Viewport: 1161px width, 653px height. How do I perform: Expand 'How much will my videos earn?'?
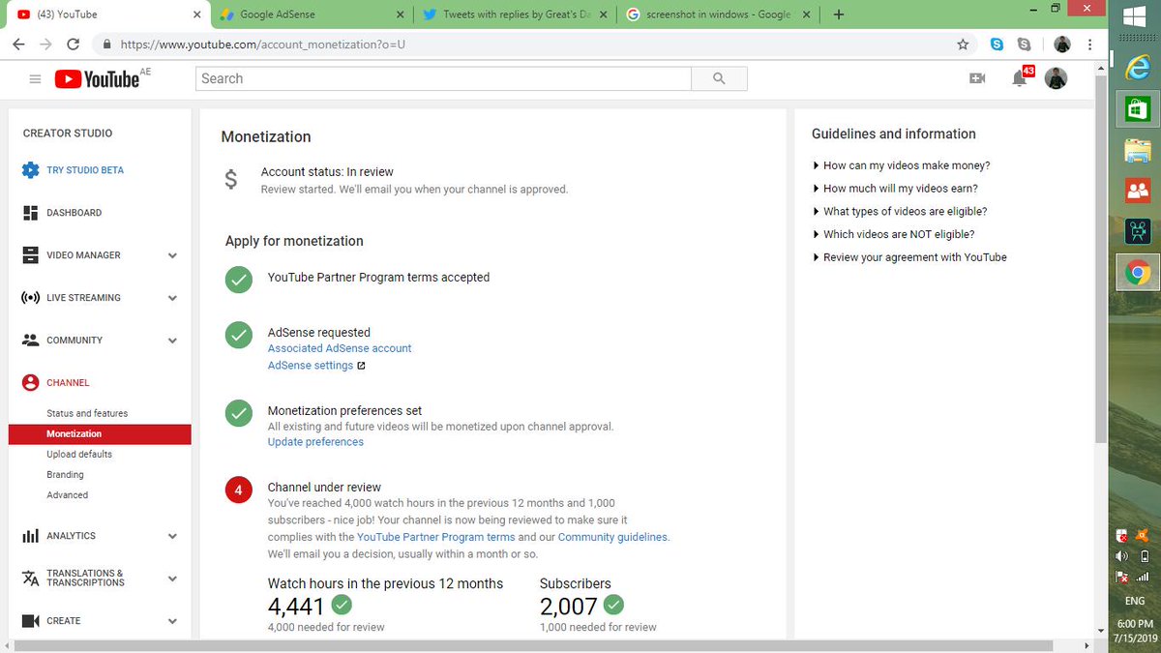click(896, 189)
